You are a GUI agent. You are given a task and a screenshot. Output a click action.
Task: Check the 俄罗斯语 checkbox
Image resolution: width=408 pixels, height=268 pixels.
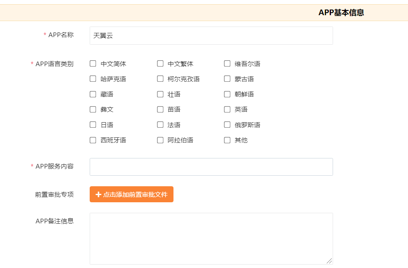(x=227, y=124)
